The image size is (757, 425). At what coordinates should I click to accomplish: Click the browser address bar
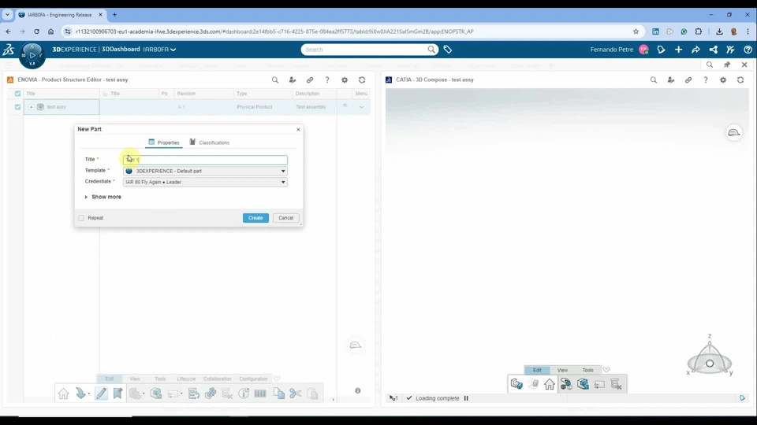pyautogui.click(x=352, y=31)
